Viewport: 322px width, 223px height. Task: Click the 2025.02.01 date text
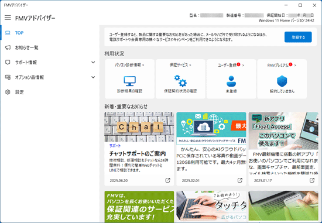coord(191,180)
